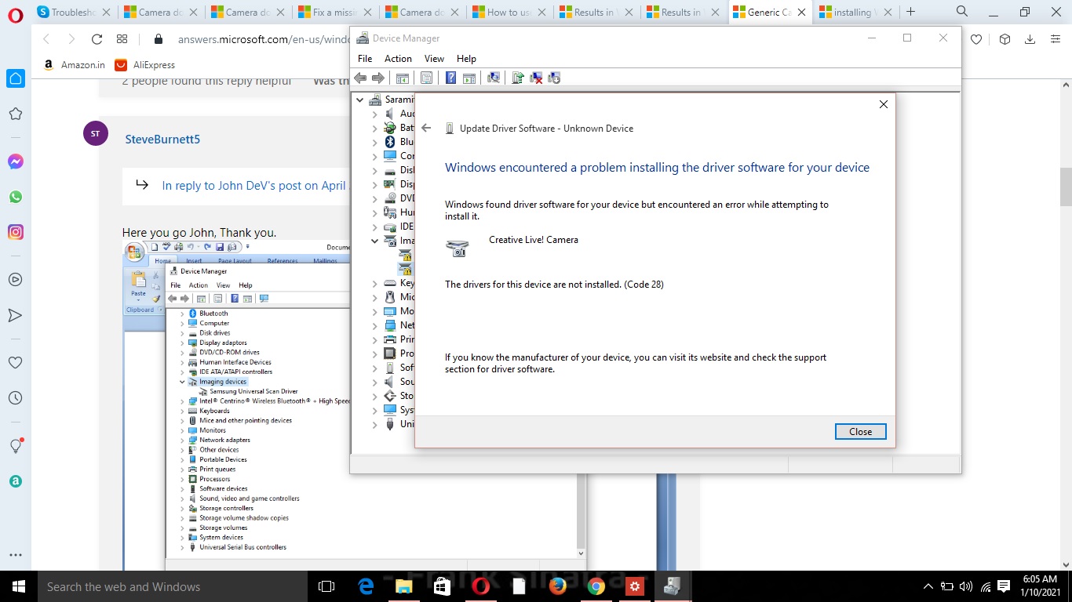Expand the Batteries category in device tree
The height and width of the screenshot is (602, 1072).
(x=374, y=128)
